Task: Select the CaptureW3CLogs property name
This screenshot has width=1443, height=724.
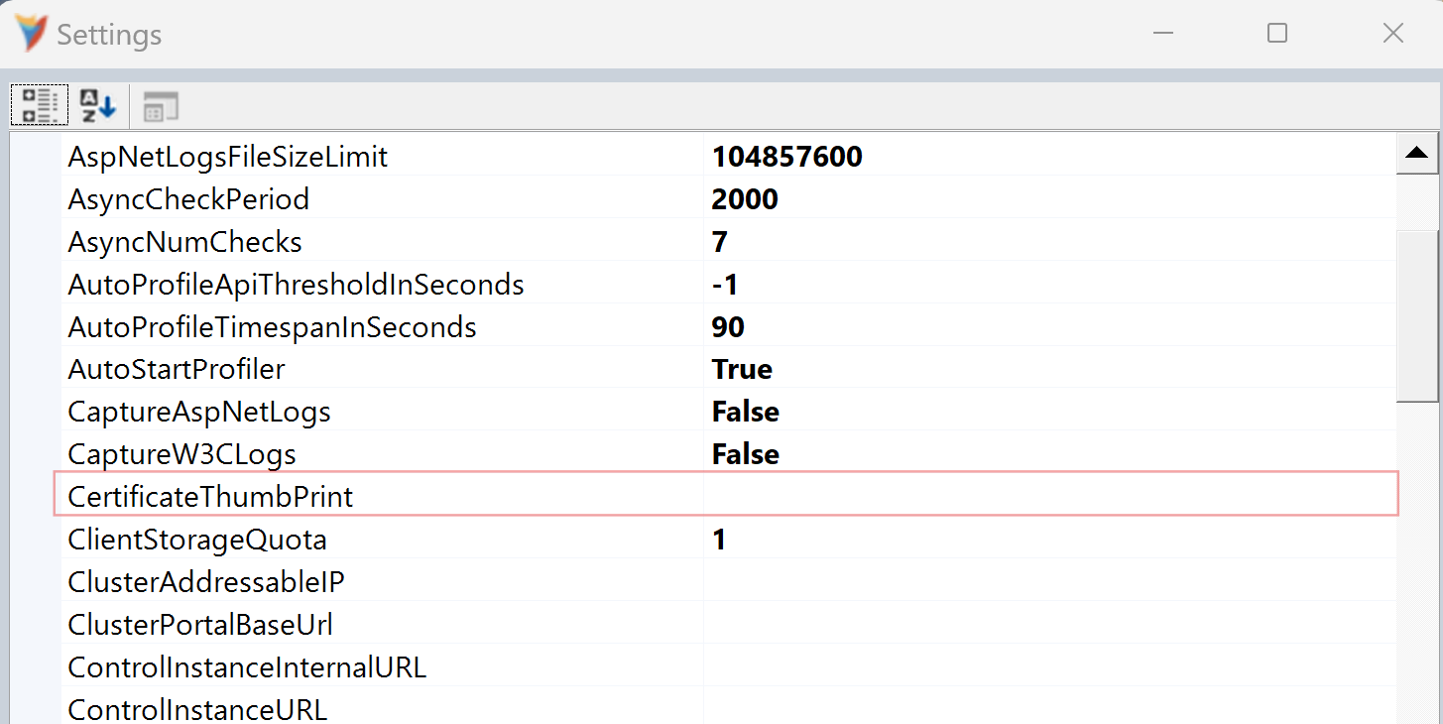Action: click(182, 455)
